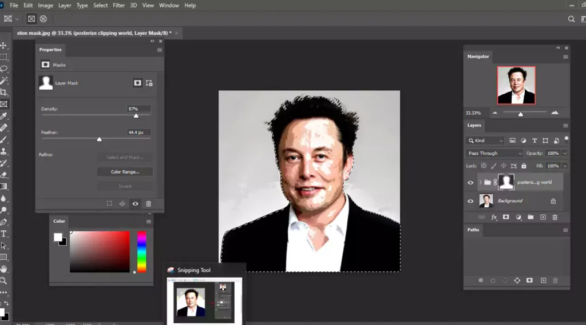Hide the Background layer
The width and height of the screenshot is (586, 325).
pos(470,201)
